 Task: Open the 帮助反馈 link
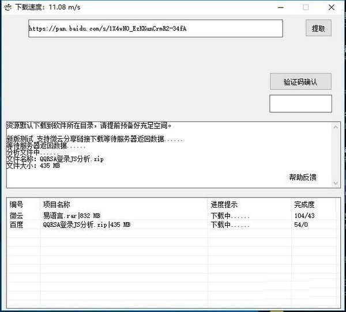[x=302, y=177]
